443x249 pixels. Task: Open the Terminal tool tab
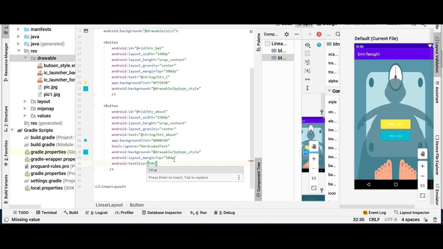[x=46, y=213]
